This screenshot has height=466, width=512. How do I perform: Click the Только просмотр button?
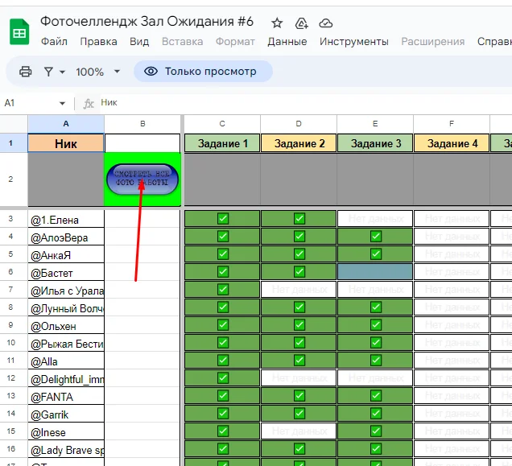click(x=201, y=72)
